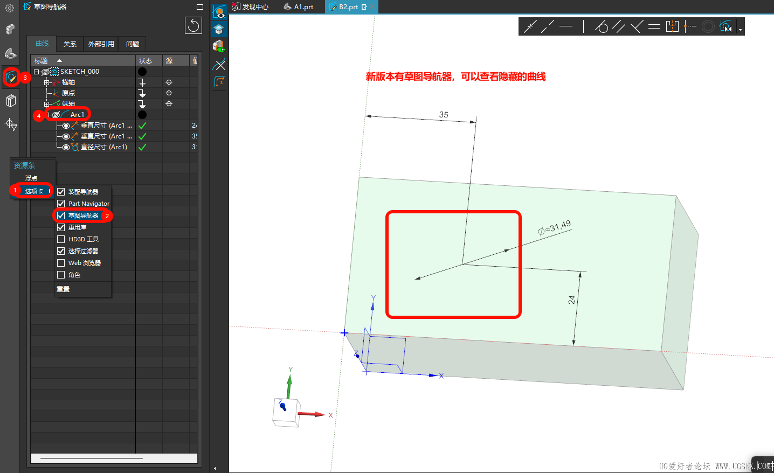Switch to the 关系 tab
This screenshot has height=473, width=774.
pyautogui.click(x=70, y=44)
